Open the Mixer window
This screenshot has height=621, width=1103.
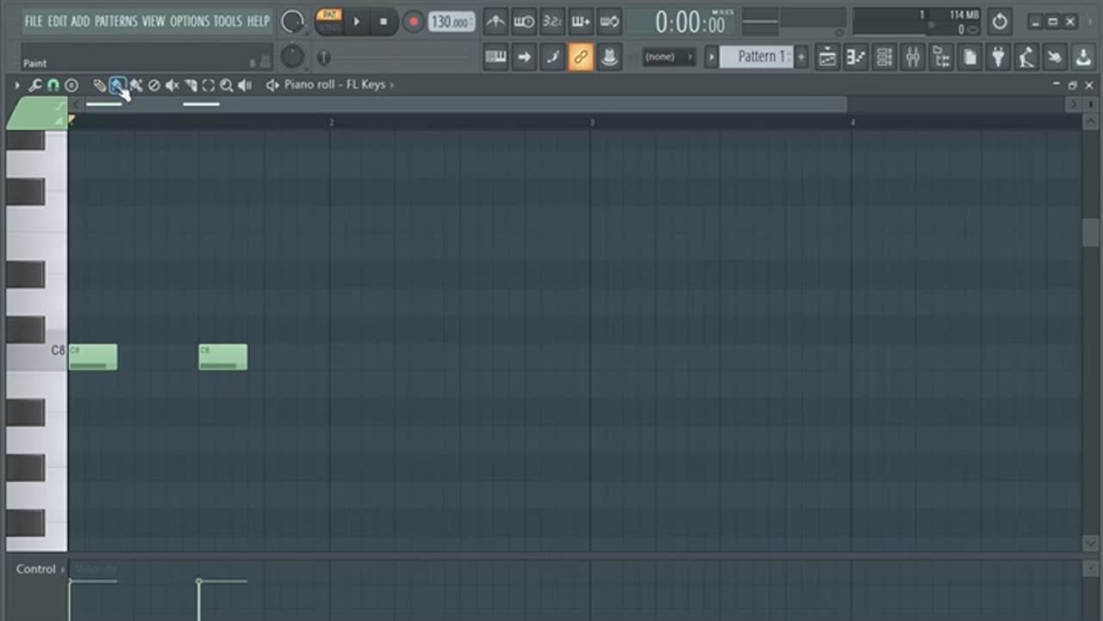coord(913,58)
